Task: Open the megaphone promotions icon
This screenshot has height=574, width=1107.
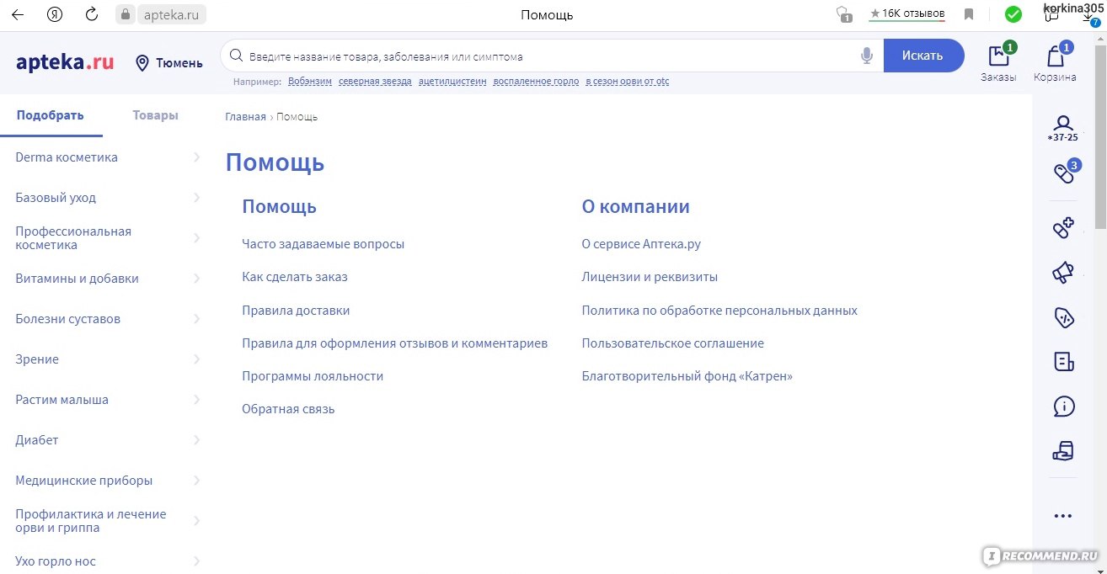Action: pos(1064,273)
